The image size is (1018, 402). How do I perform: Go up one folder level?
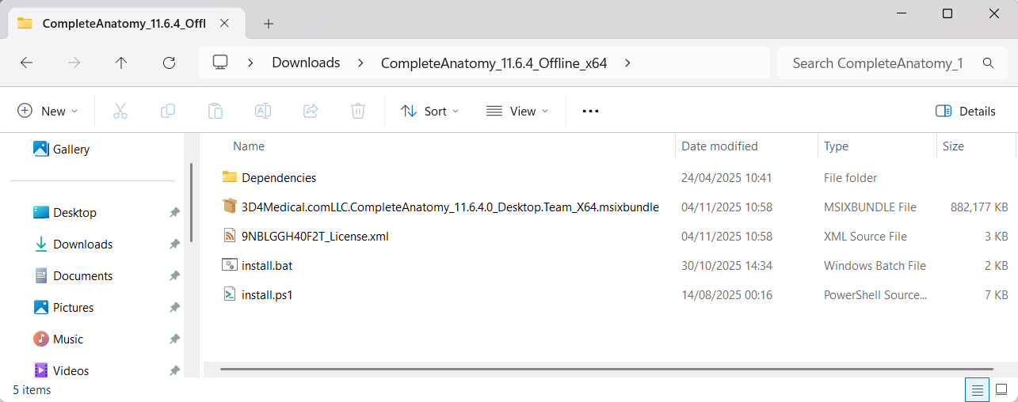(x=121, y=63)
